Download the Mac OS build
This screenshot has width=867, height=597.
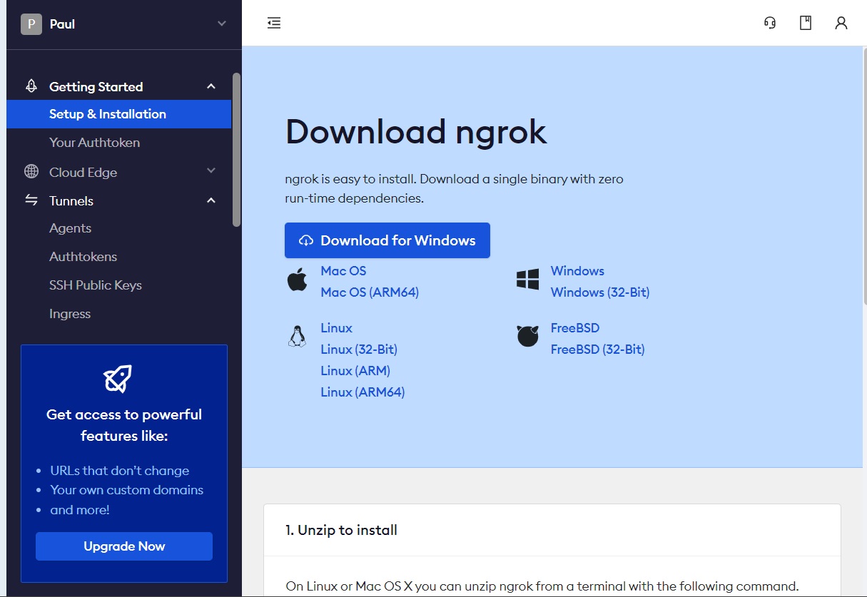point(343,271)
